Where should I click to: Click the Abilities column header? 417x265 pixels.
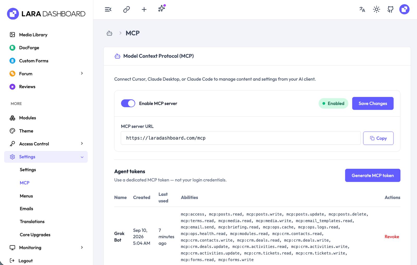189,198
